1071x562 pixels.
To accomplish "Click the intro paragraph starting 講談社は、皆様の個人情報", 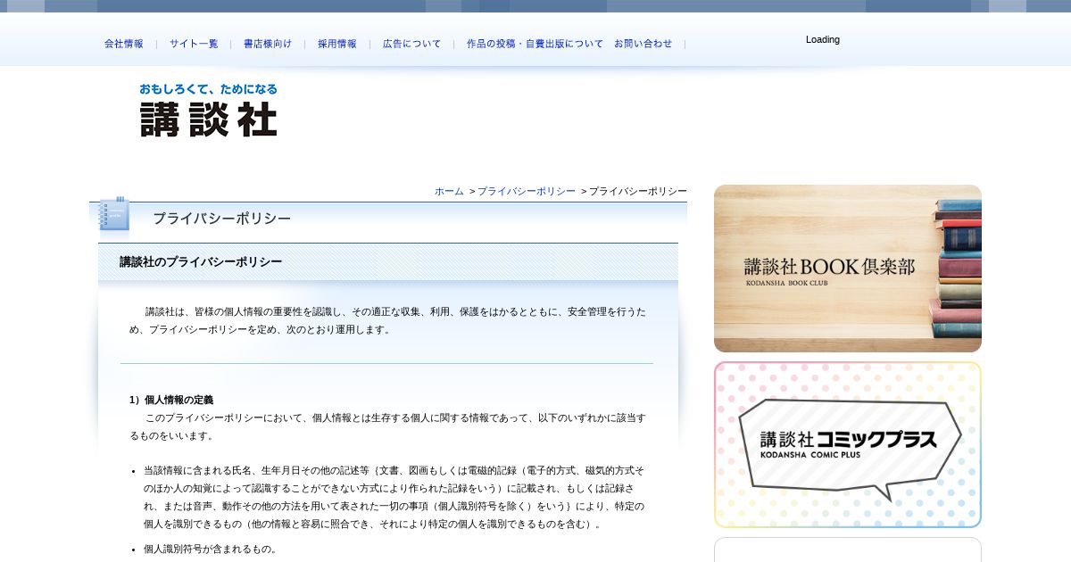I will (388, 320).
